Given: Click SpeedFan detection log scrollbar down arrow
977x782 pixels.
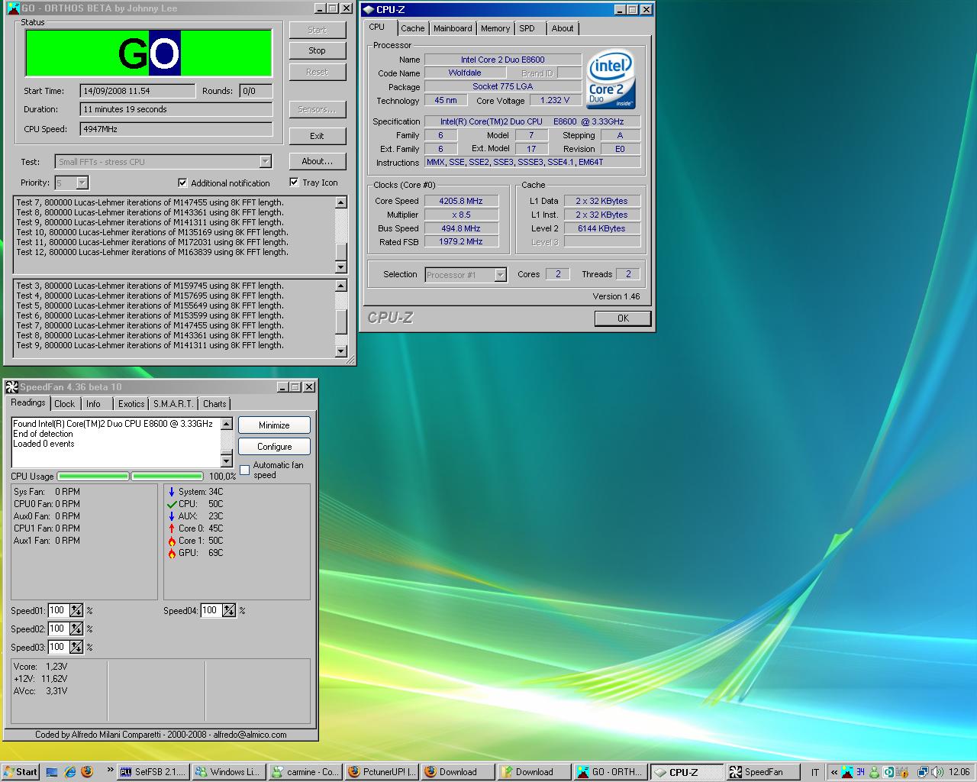Looking at the screenshot, I should click(227, 461).
